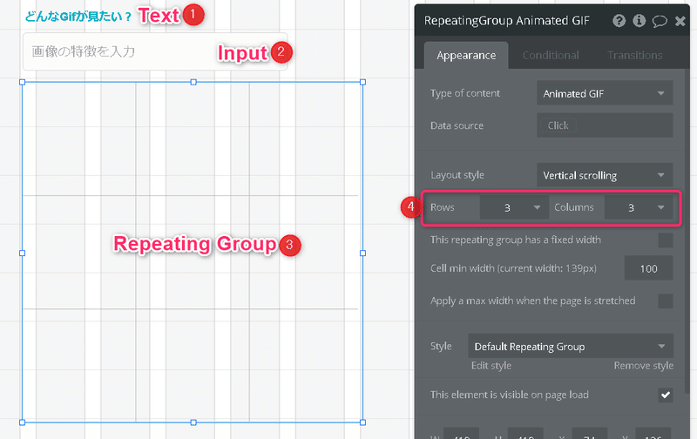The height and width of the screenshot is (439, 697).
Task: Switch to the Conditional tab
Action: pos(551,55)
